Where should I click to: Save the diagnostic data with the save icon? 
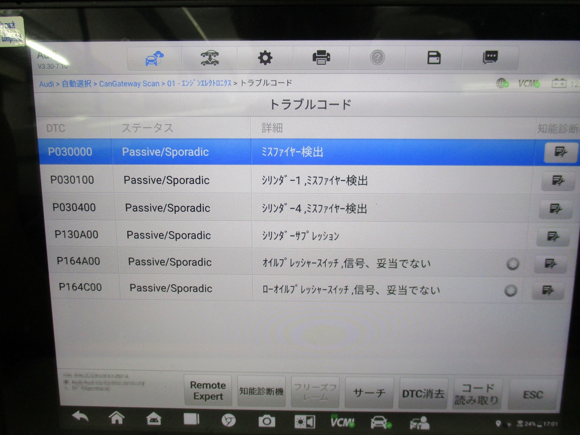434,58
